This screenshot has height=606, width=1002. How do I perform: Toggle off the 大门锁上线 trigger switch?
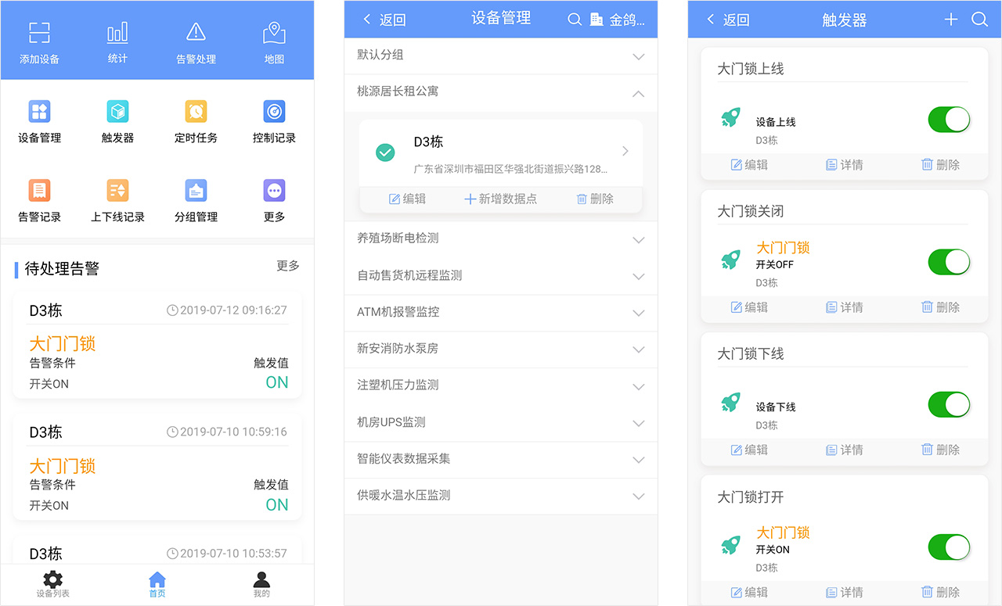[949, 120]
